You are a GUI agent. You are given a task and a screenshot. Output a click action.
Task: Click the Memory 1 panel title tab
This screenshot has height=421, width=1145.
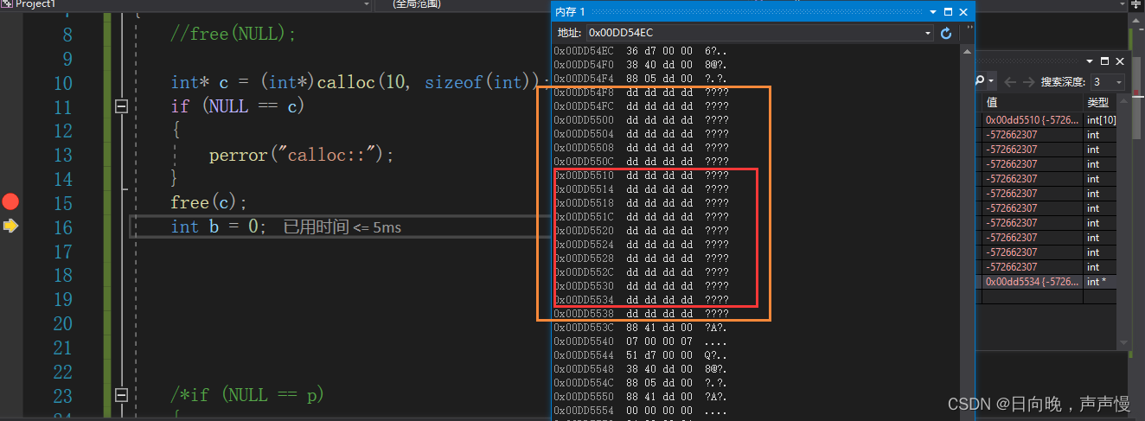coord(570,12)
